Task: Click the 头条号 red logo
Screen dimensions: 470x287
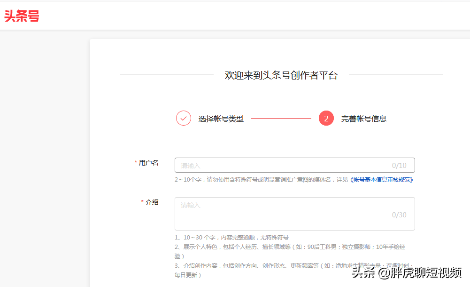Action: (22, 16)
